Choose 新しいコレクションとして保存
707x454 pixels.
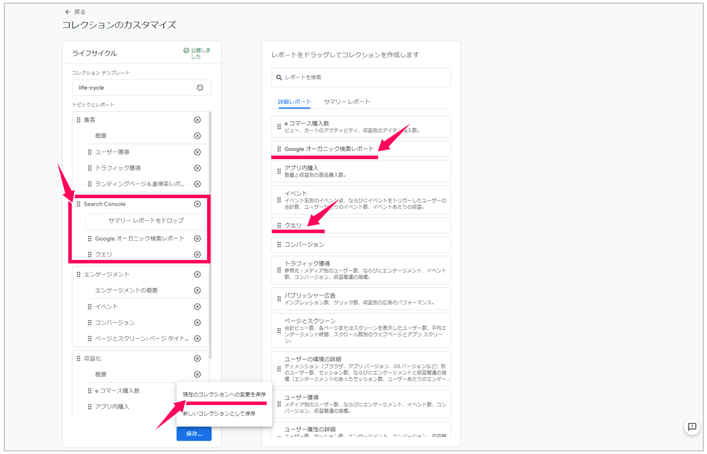pyautogui.click(x=219, y=414)
